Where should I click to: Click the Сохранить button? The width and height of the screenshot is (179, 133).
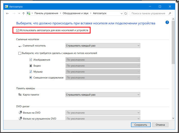[141, 125]
